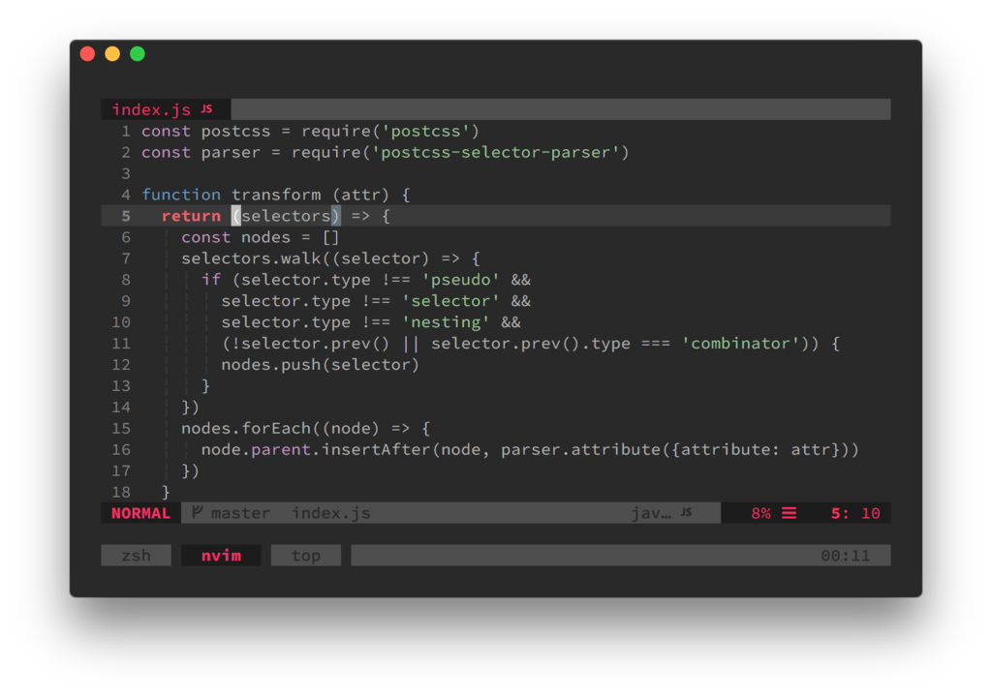Click the 'nesting' string on line 10
This screenshot has width=992, height=697.
coord(446,322)
